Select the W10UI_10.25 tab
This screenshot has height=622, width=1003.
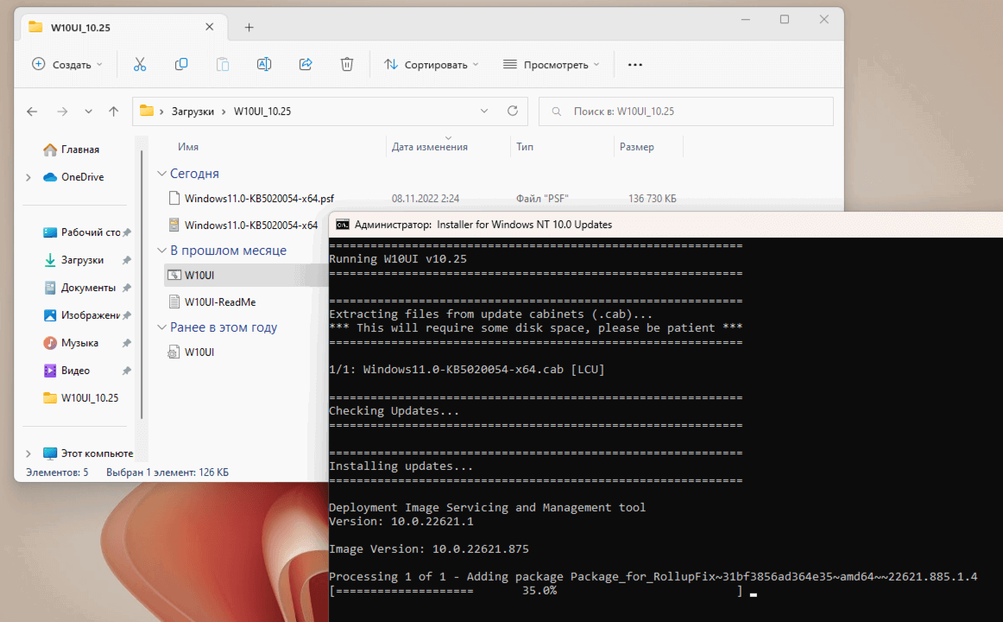tap(124, 27)
